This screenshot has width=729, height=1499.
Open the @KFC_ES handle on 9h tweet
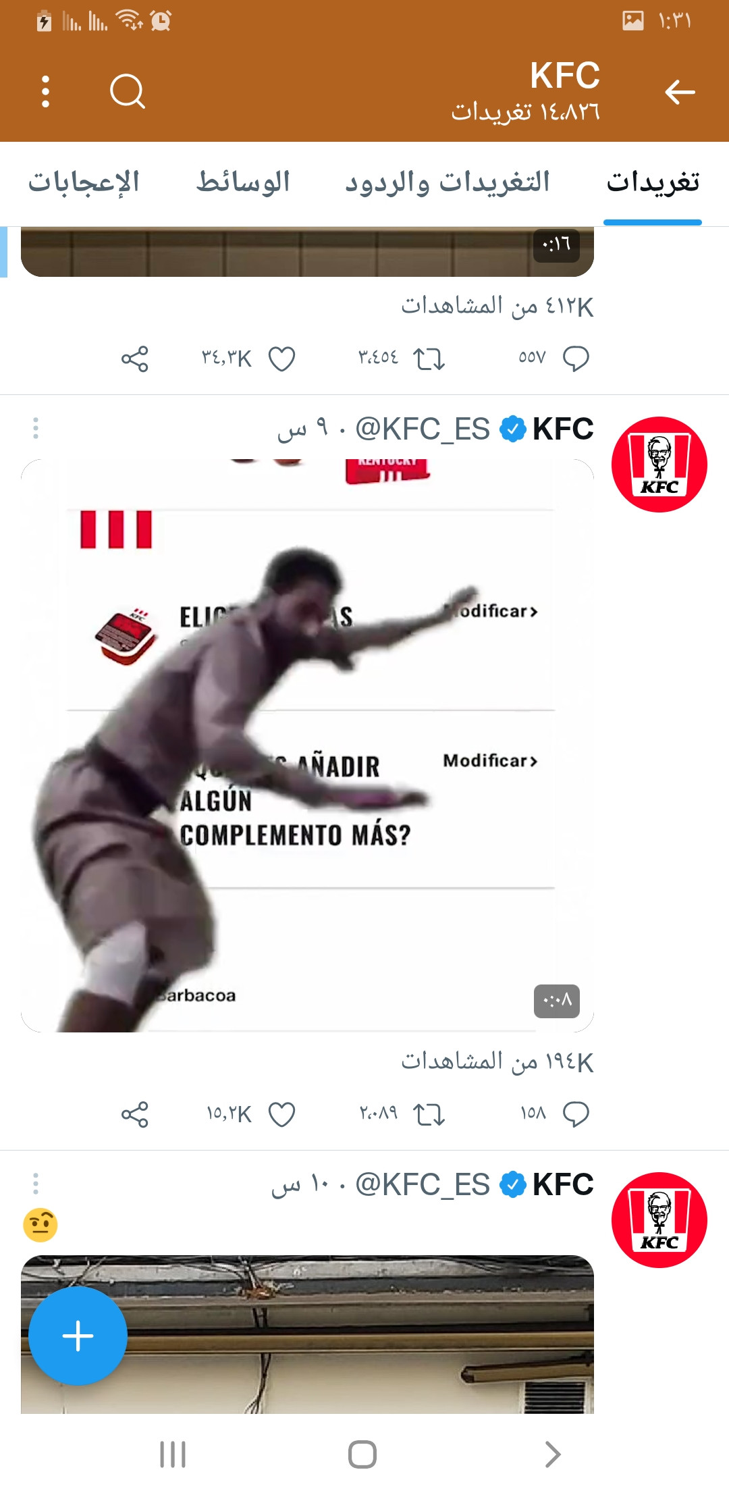click(x=423, y=429)
